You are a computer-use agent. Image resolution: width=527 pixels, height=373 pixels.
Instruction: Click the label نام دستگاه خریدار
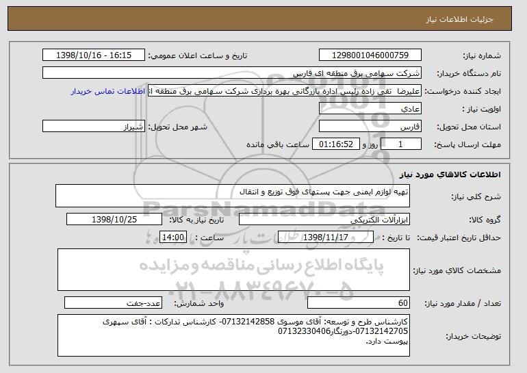469,74
